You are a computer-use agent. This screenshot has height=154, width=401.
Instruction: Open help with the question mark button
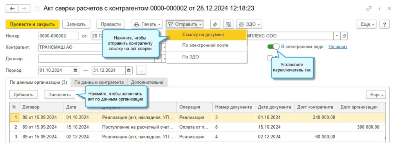click(385, 25)
